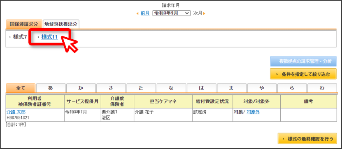The image size is (342, 149).
Task: Filter users by あ tab
Action: [x=51, y=88]
